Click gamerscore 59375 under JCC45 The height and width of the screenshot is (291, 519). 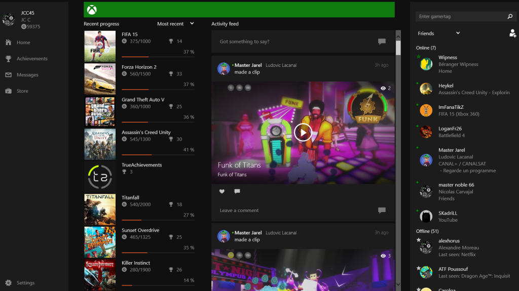pos(31,26)
